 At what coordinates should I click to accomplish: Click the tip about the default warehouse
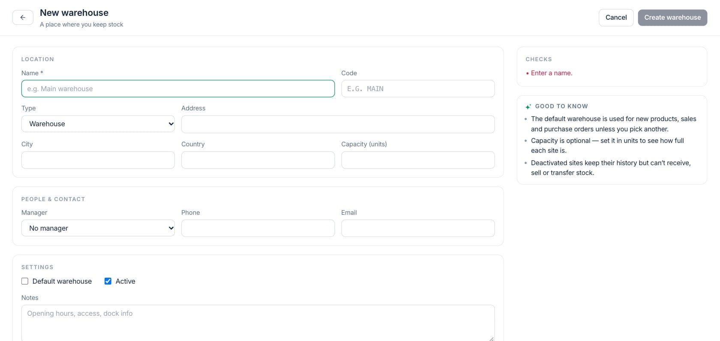(x=614, y=124)
